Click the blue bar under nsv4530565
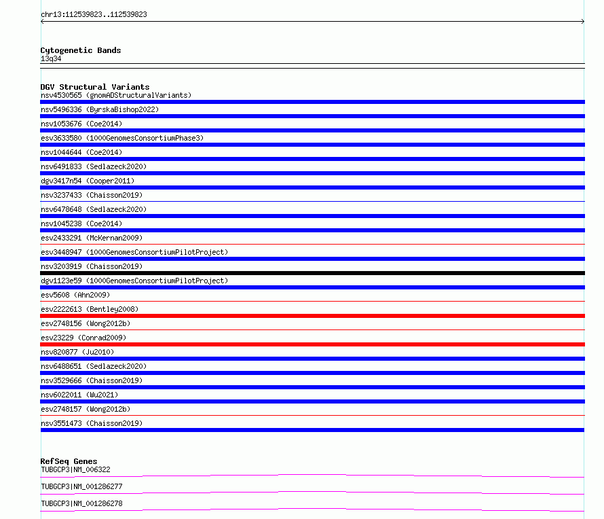The width and height of the screenshot is (604, 519). pos(312,102)
